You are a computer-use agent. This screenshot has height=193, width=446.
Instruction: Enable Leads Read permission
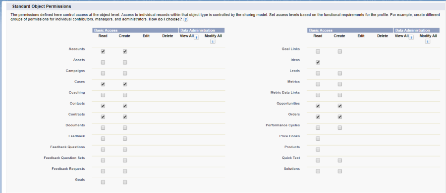pos(318,74)
